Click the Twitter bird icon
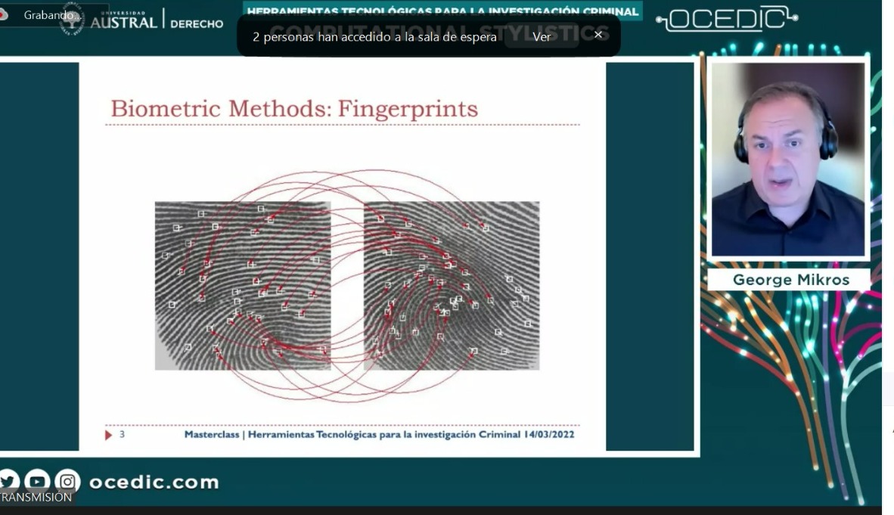This screenshot has width=894, height=515. [9, 481]
